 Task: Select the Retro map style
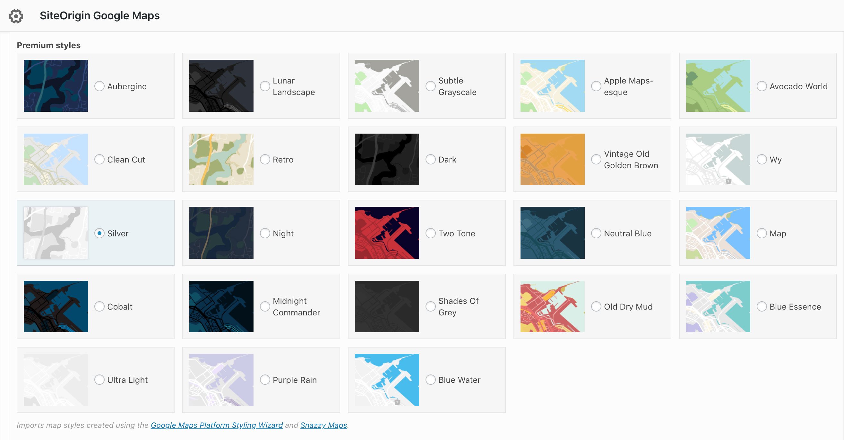pyautogui.click(x=264, y=159)
